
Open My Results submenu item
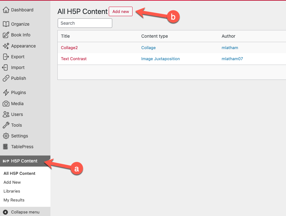point(14,200)
